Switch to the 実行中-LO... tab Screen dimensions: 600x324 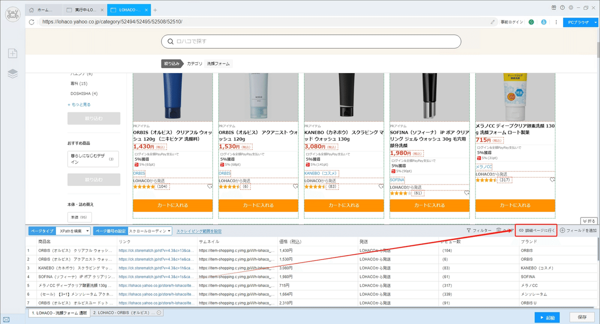coord(85,10)
